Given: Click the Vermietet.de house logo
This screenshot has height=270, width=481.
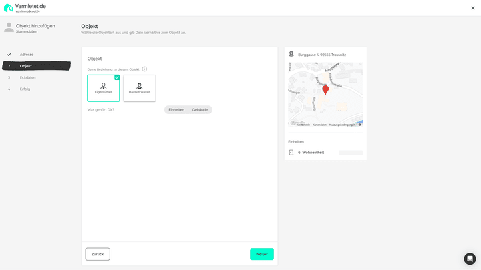Looking at the screenshot, I should (x=8, y=8).
